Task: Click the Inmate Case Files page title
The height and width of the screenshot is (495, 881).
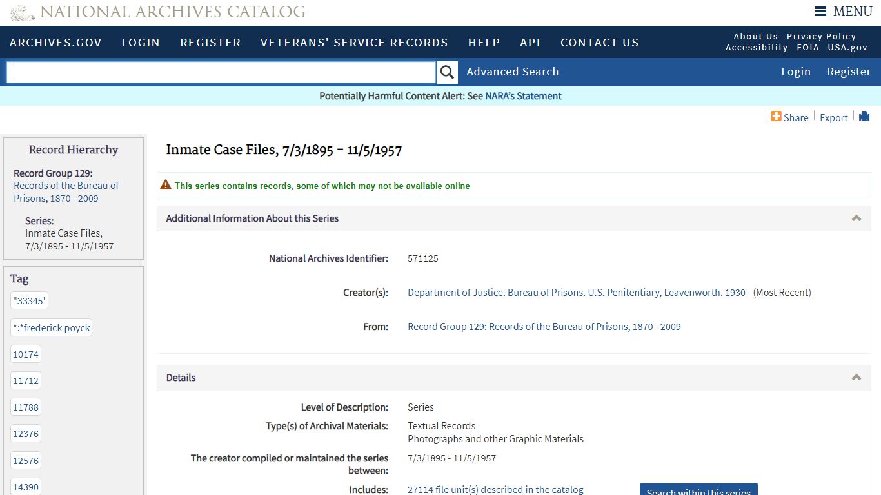Action: point(284,150)
